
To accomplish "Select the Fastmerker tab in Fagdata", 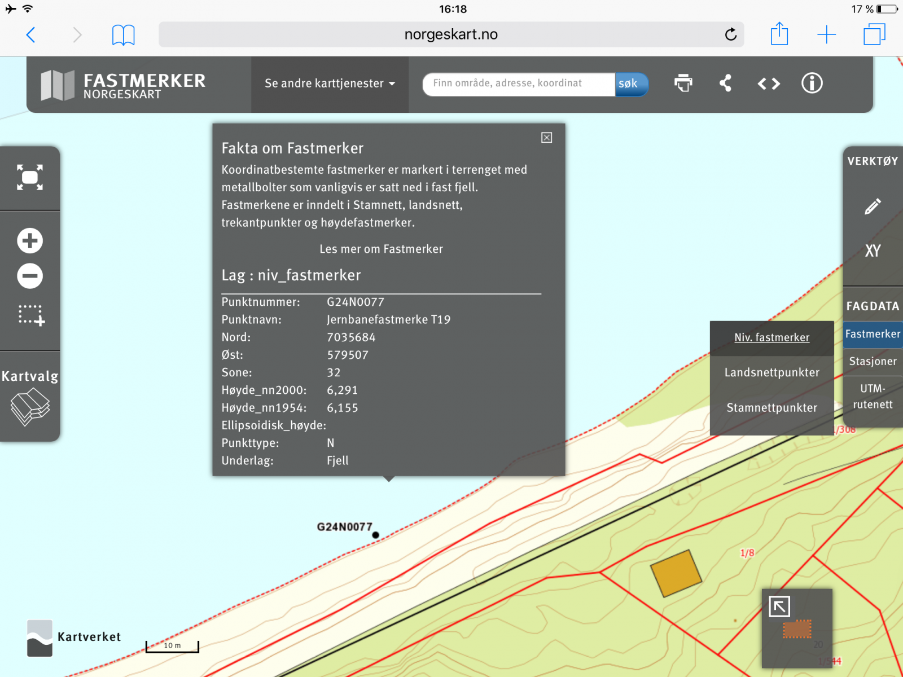I will tap(873, 334).
